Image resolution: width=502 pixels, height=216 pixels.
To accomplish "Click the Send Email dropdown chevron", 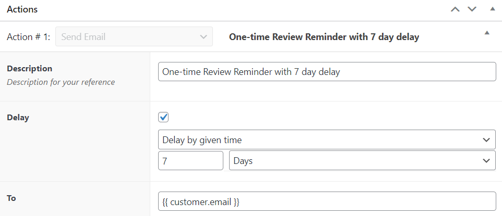I will point(204,37).
